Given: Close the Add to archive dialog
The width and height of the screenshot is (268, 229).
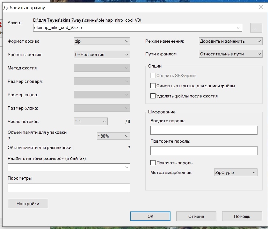Looking at the screenshot, I should (260, 7).
